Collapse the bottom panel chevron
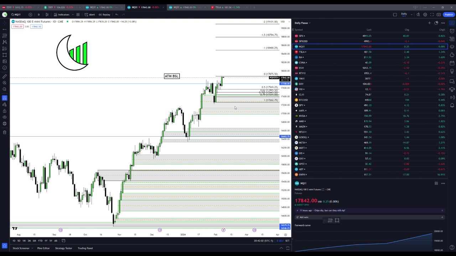Viewport: 456px width, 256px height. pyautogui.click(x=281, y=248)
